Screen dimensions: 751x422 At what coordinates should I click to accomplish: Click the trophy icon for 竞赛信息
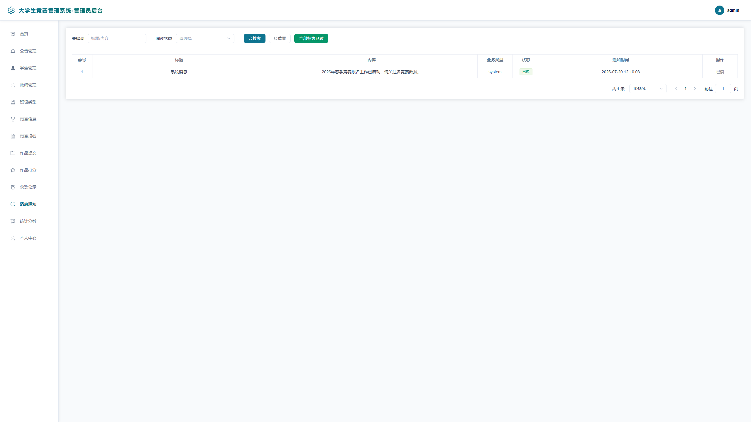click(x=13, y=119)
